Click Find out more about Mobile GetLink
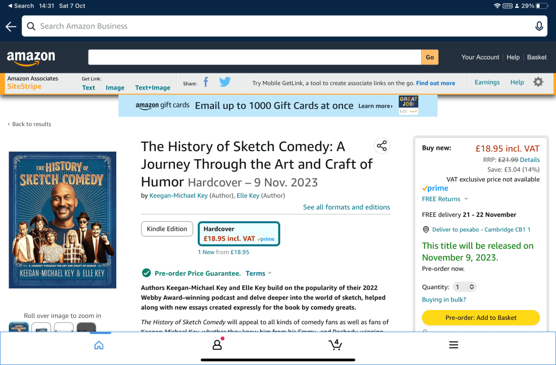 click(435, 83)
